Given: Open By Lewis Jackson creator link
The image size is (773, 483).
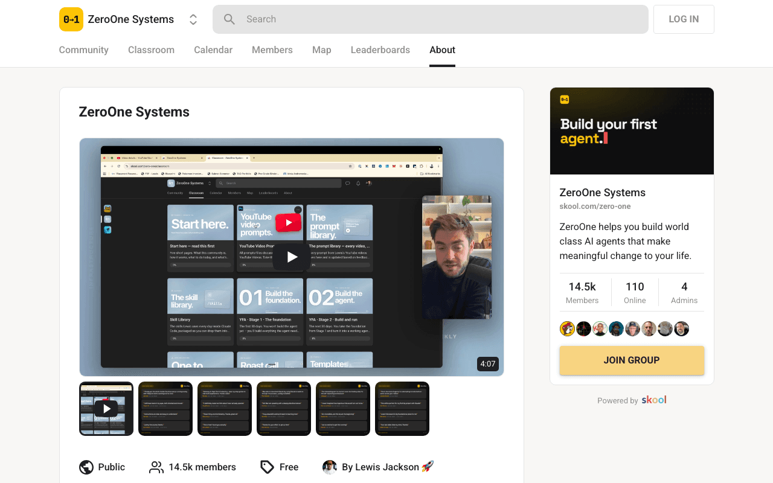Looking at the screenshot, I should click(388, 467).
